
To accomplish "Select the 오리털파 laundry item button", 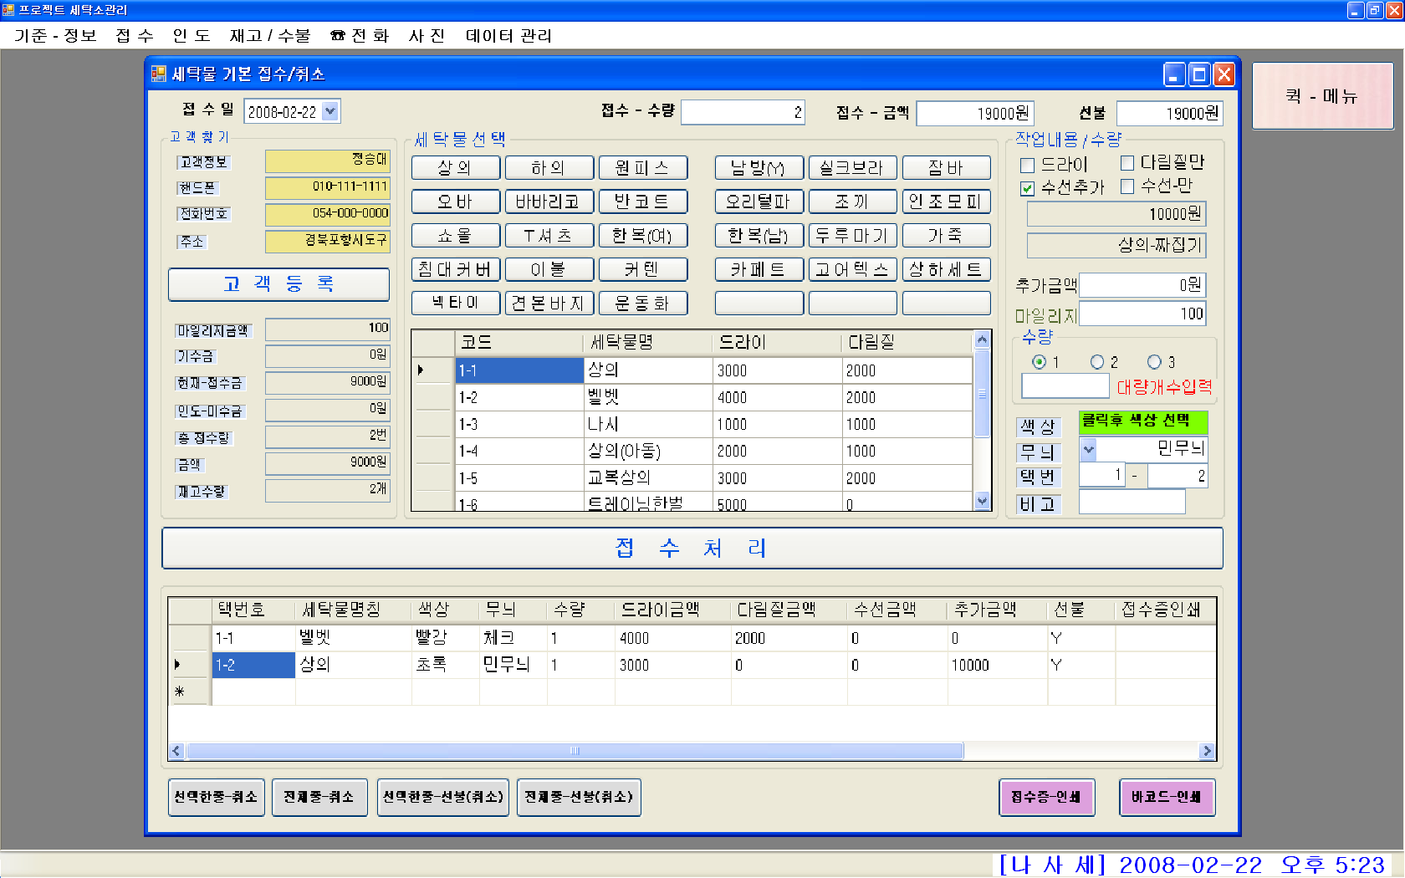I will point(759,202).
